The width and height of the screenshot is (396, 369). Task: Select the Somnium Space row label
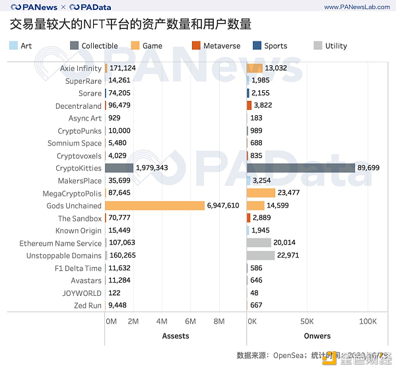[75, 143]
